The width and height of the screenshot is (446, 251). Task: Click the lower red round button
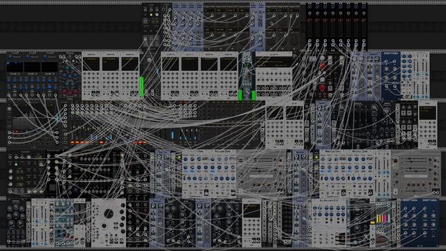point(322,87)
